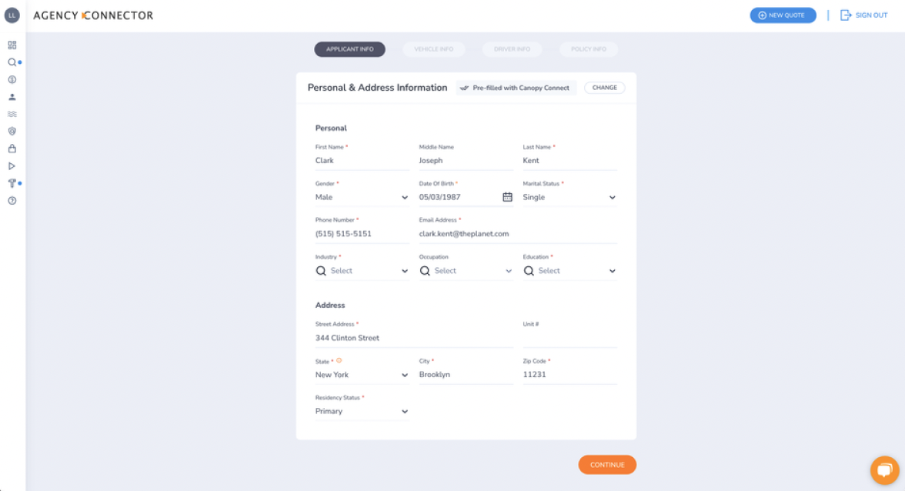Open the help question-mark icon in sidebar
Screen dimensions: 905x491
click(x=12, y=200)
